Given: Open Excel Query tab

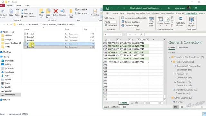Looking at the screenshot, I should (x=202, y=13).
